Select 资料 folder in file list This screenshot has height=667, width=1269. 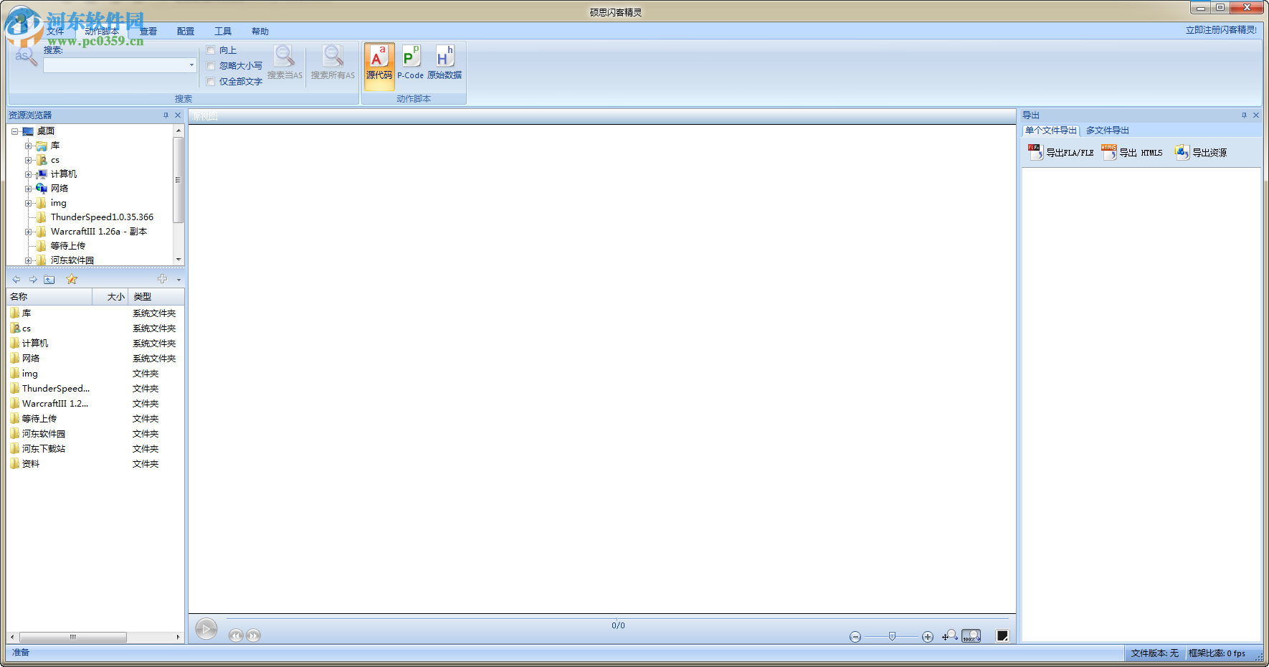pos(31,464)
